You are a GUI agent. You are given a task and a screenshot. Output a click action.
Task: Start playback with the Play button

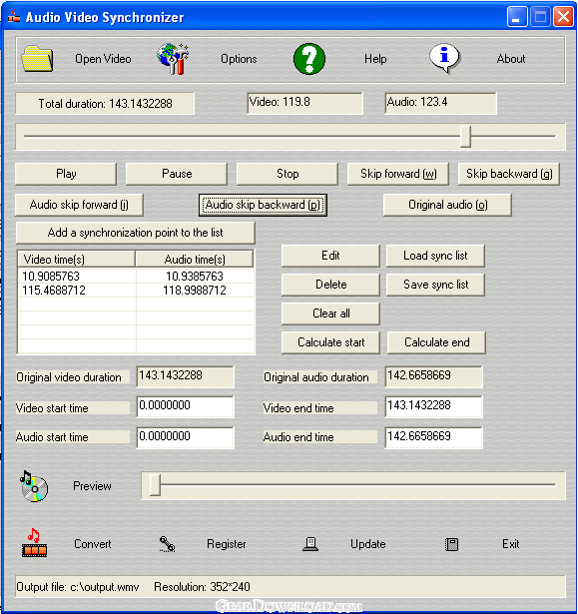66,174
